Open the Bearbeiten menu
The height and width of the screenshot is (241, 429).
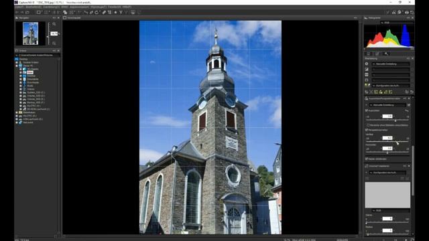tap(34, 7)
